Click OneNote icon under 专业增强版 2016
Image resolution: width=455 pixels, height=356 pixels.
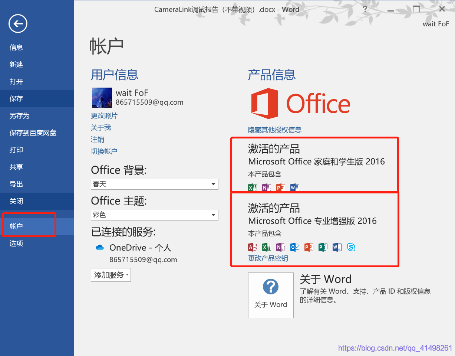pos(280,247)
